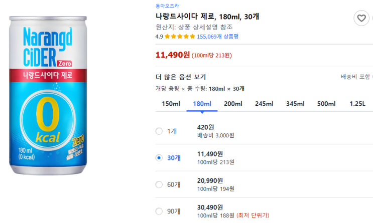
Task: Switch to the 200ml size tab
Action: [x=233, y=104]
